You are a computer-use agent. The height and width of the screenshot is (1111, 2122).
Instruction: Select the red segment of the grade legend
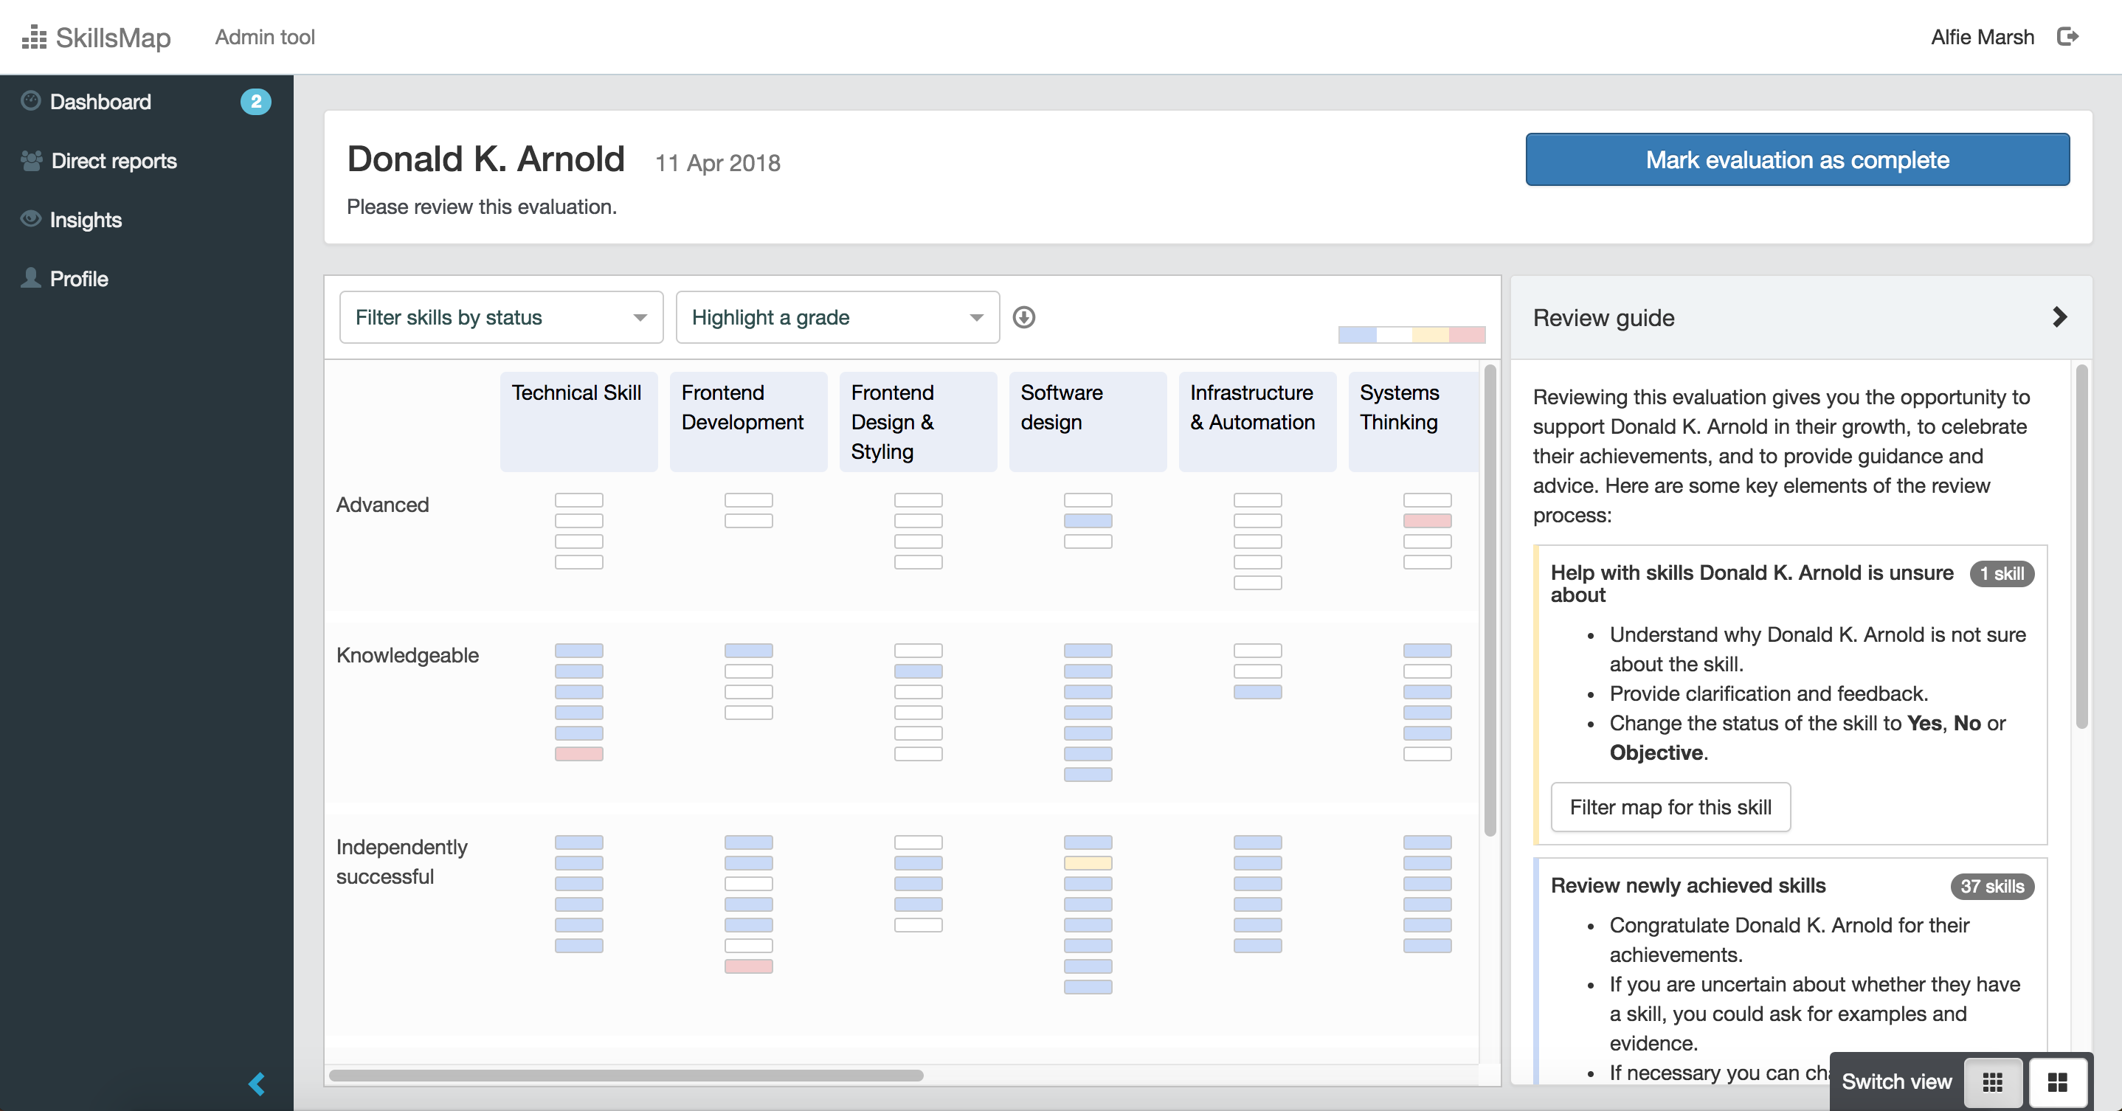click(1470, 334)
